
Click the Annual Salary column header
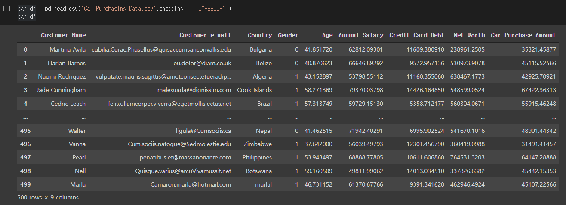(x=361, y=35)
